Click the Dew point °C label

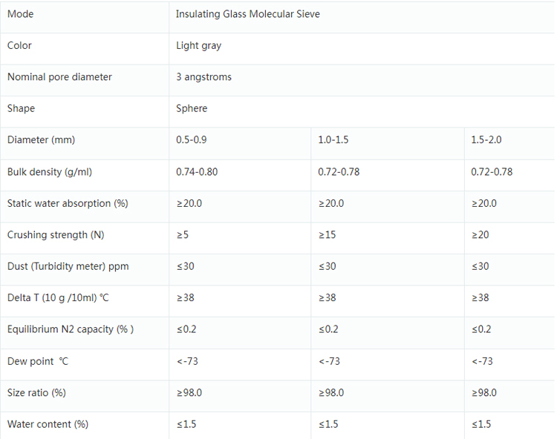[38, 361]
